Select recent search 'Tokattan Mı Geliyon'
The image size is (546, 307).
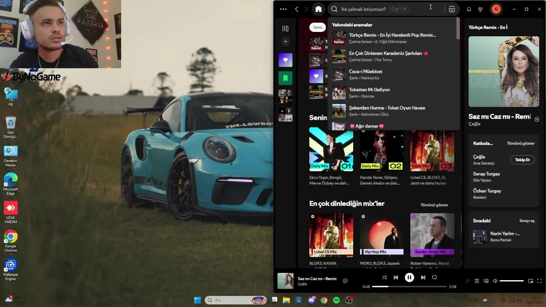tap(393, 93)
